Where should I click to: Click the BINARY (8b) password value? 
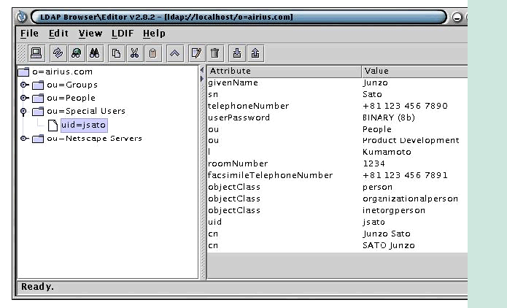coord(389,118)
